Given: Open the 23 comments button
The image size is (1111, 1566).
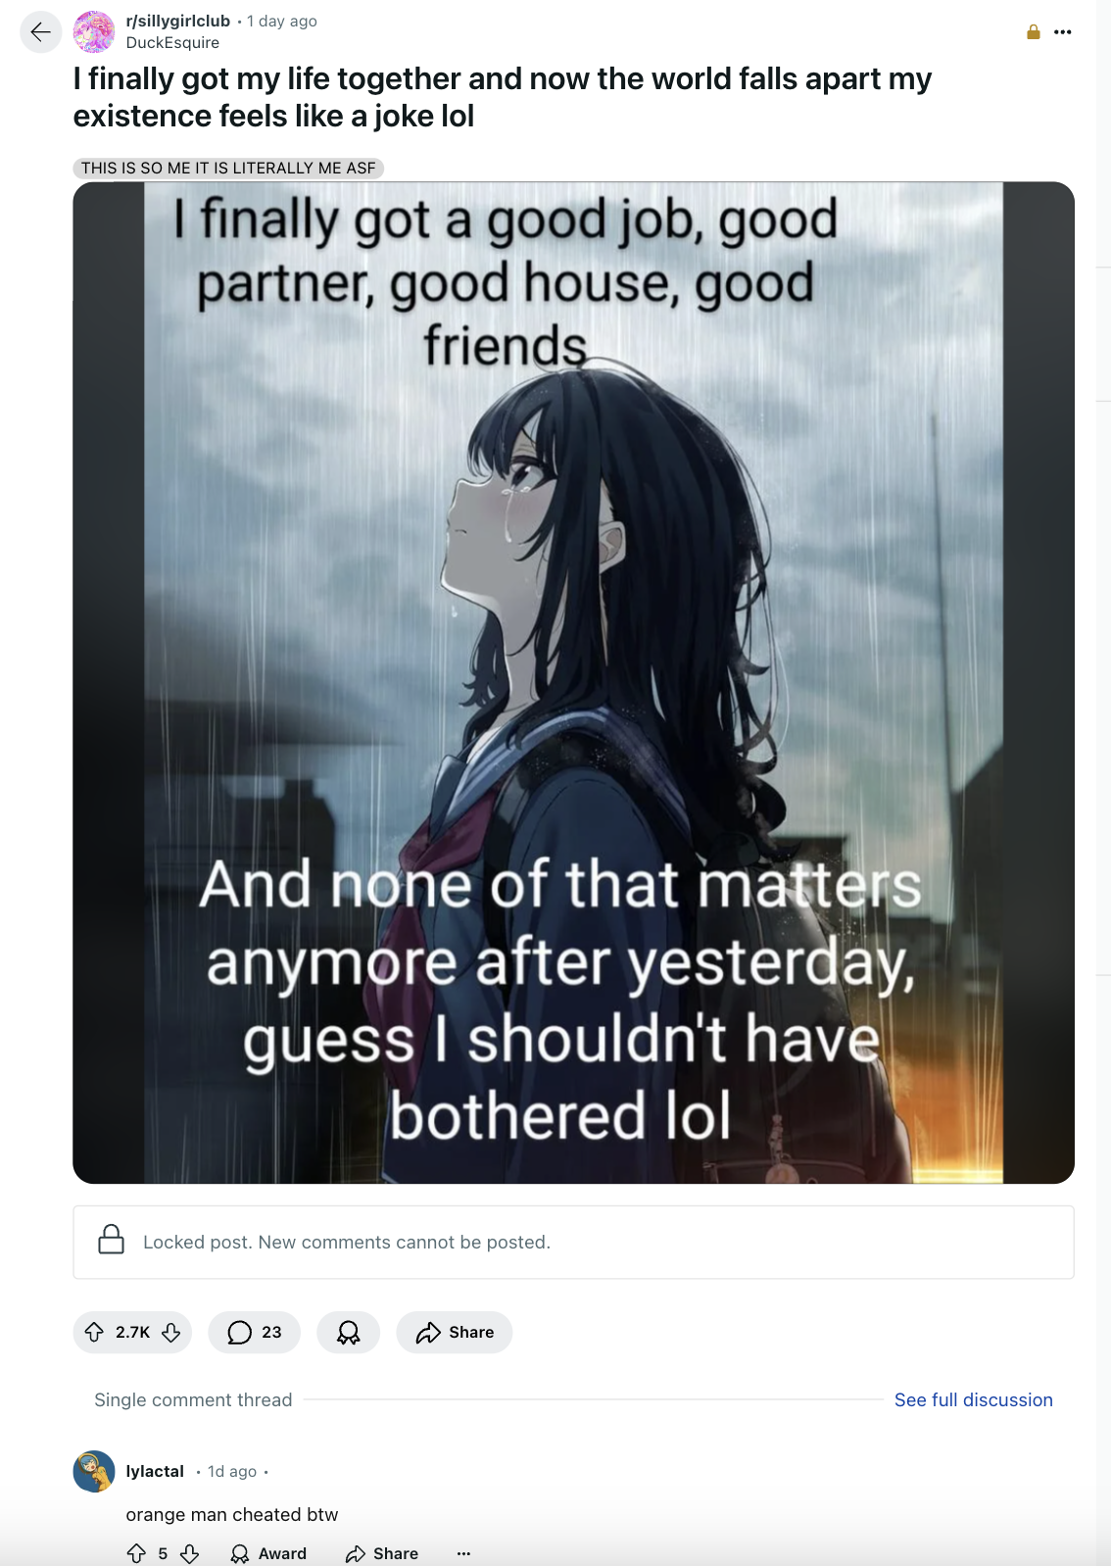Looking at the screenshot, I should (255, 1332).
